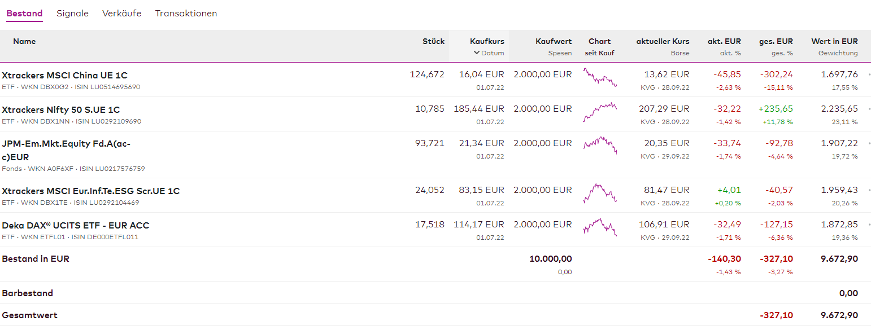871x334 pixels.
Task: Click the Datum sort chevron under Kaufkurs
Action: (x=477, y=53)
